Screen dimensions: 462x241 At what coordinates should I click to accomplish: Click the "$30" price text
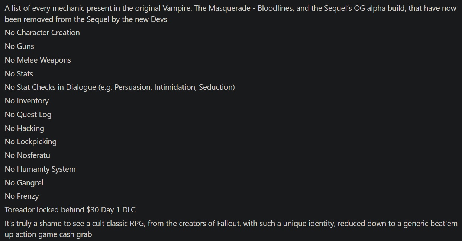click(x=93, y=210)
